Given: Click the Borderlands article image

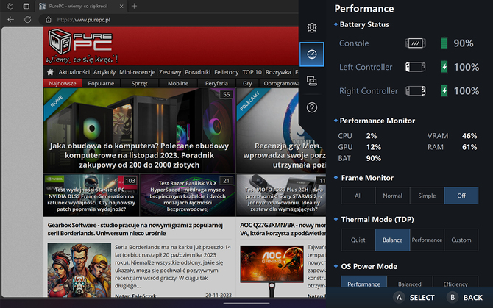Looking at the screenshot, I should click(x=79, y=270).
